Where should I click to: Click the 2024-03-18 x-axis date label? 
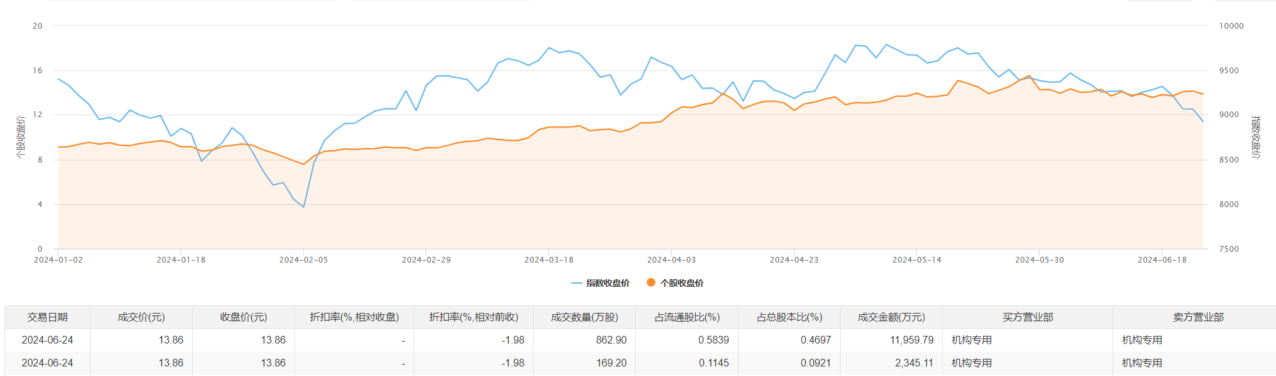click(x=549, y=260)
